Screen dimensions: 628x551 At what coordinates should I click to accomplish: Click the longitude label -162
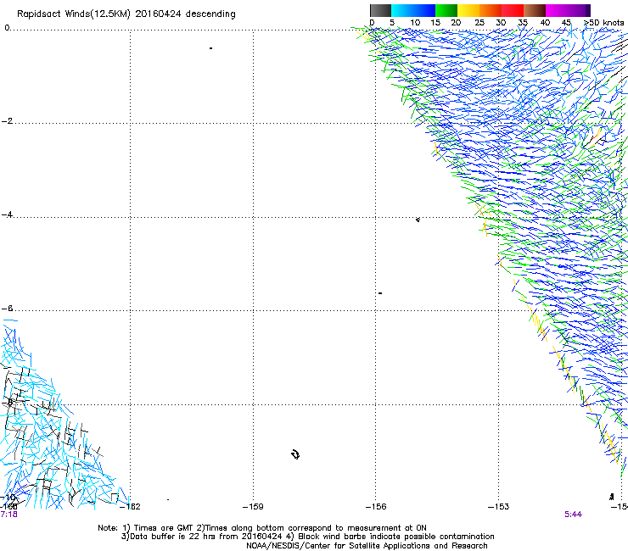[x=131, y=507]
